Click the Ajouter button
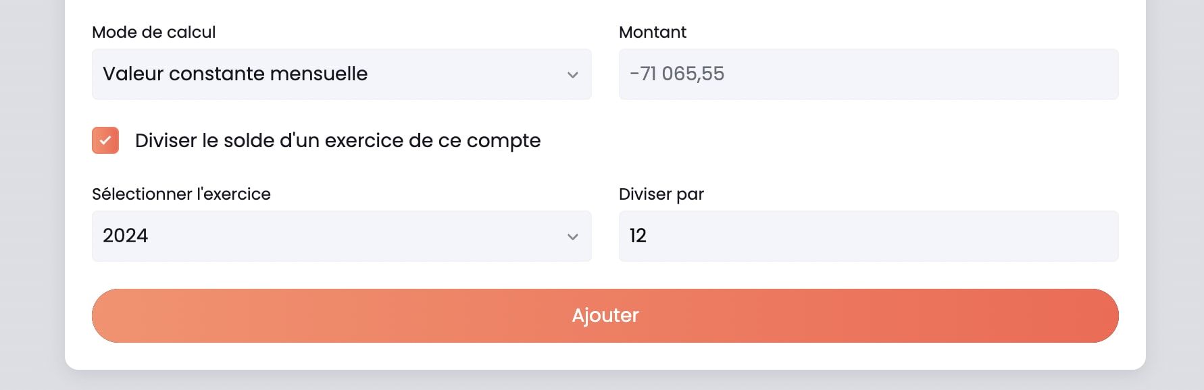The image size is (1204, 390). click(605, 315)
